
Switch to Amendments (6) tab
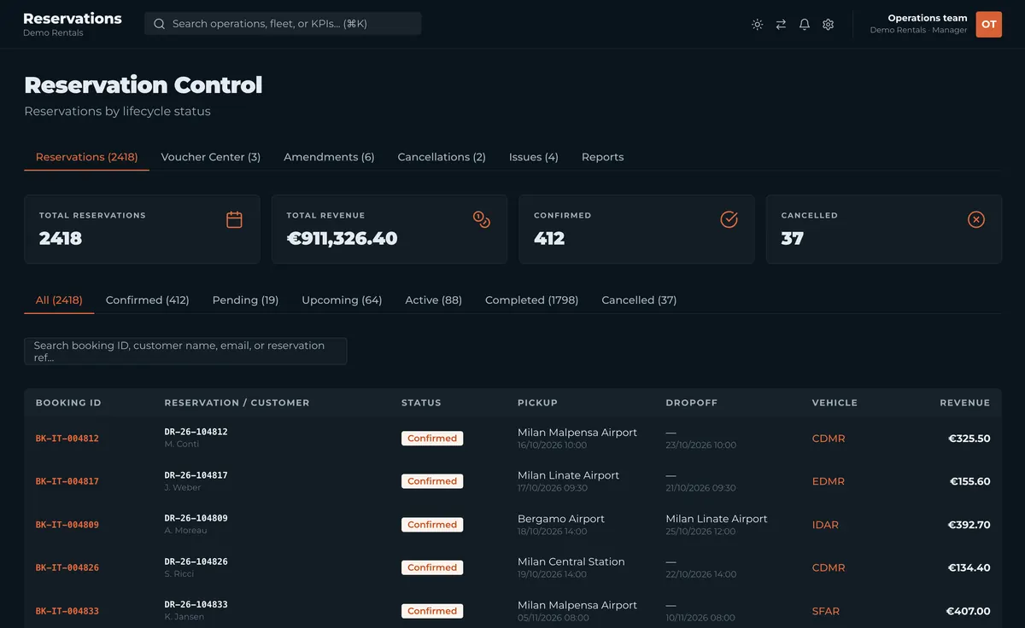[x=329, y=157]
